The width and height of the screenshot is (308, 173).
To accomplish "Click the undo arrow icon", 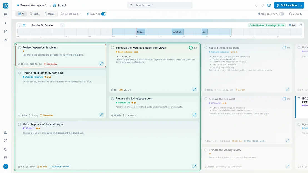I will click(x=256, y=5).
